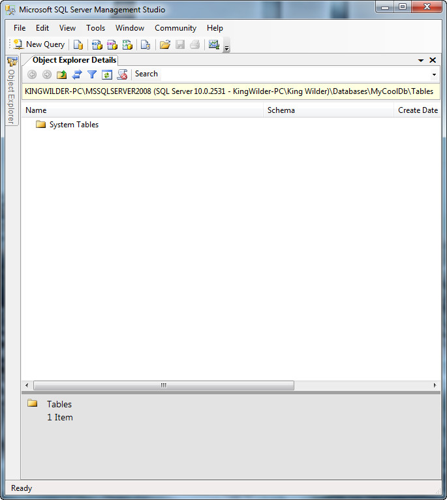Click the horizontal scrollbar thumb

tap(164, 385)
